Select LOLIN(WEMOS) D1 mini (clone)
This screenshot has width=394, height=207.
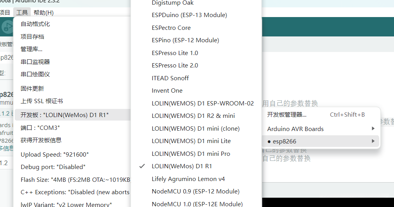[x=196, y=129]
